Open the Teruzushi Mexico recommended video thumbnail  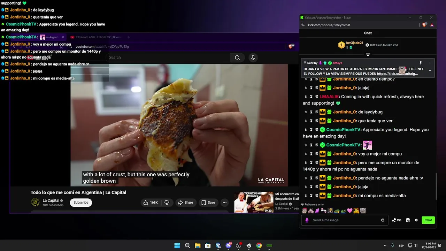click(x=254, y=202)
